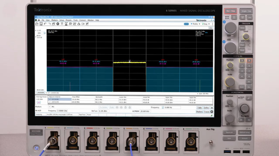Click the Math hardware button
The height and width of the screenshot is (156, 279).
(242, 87)
